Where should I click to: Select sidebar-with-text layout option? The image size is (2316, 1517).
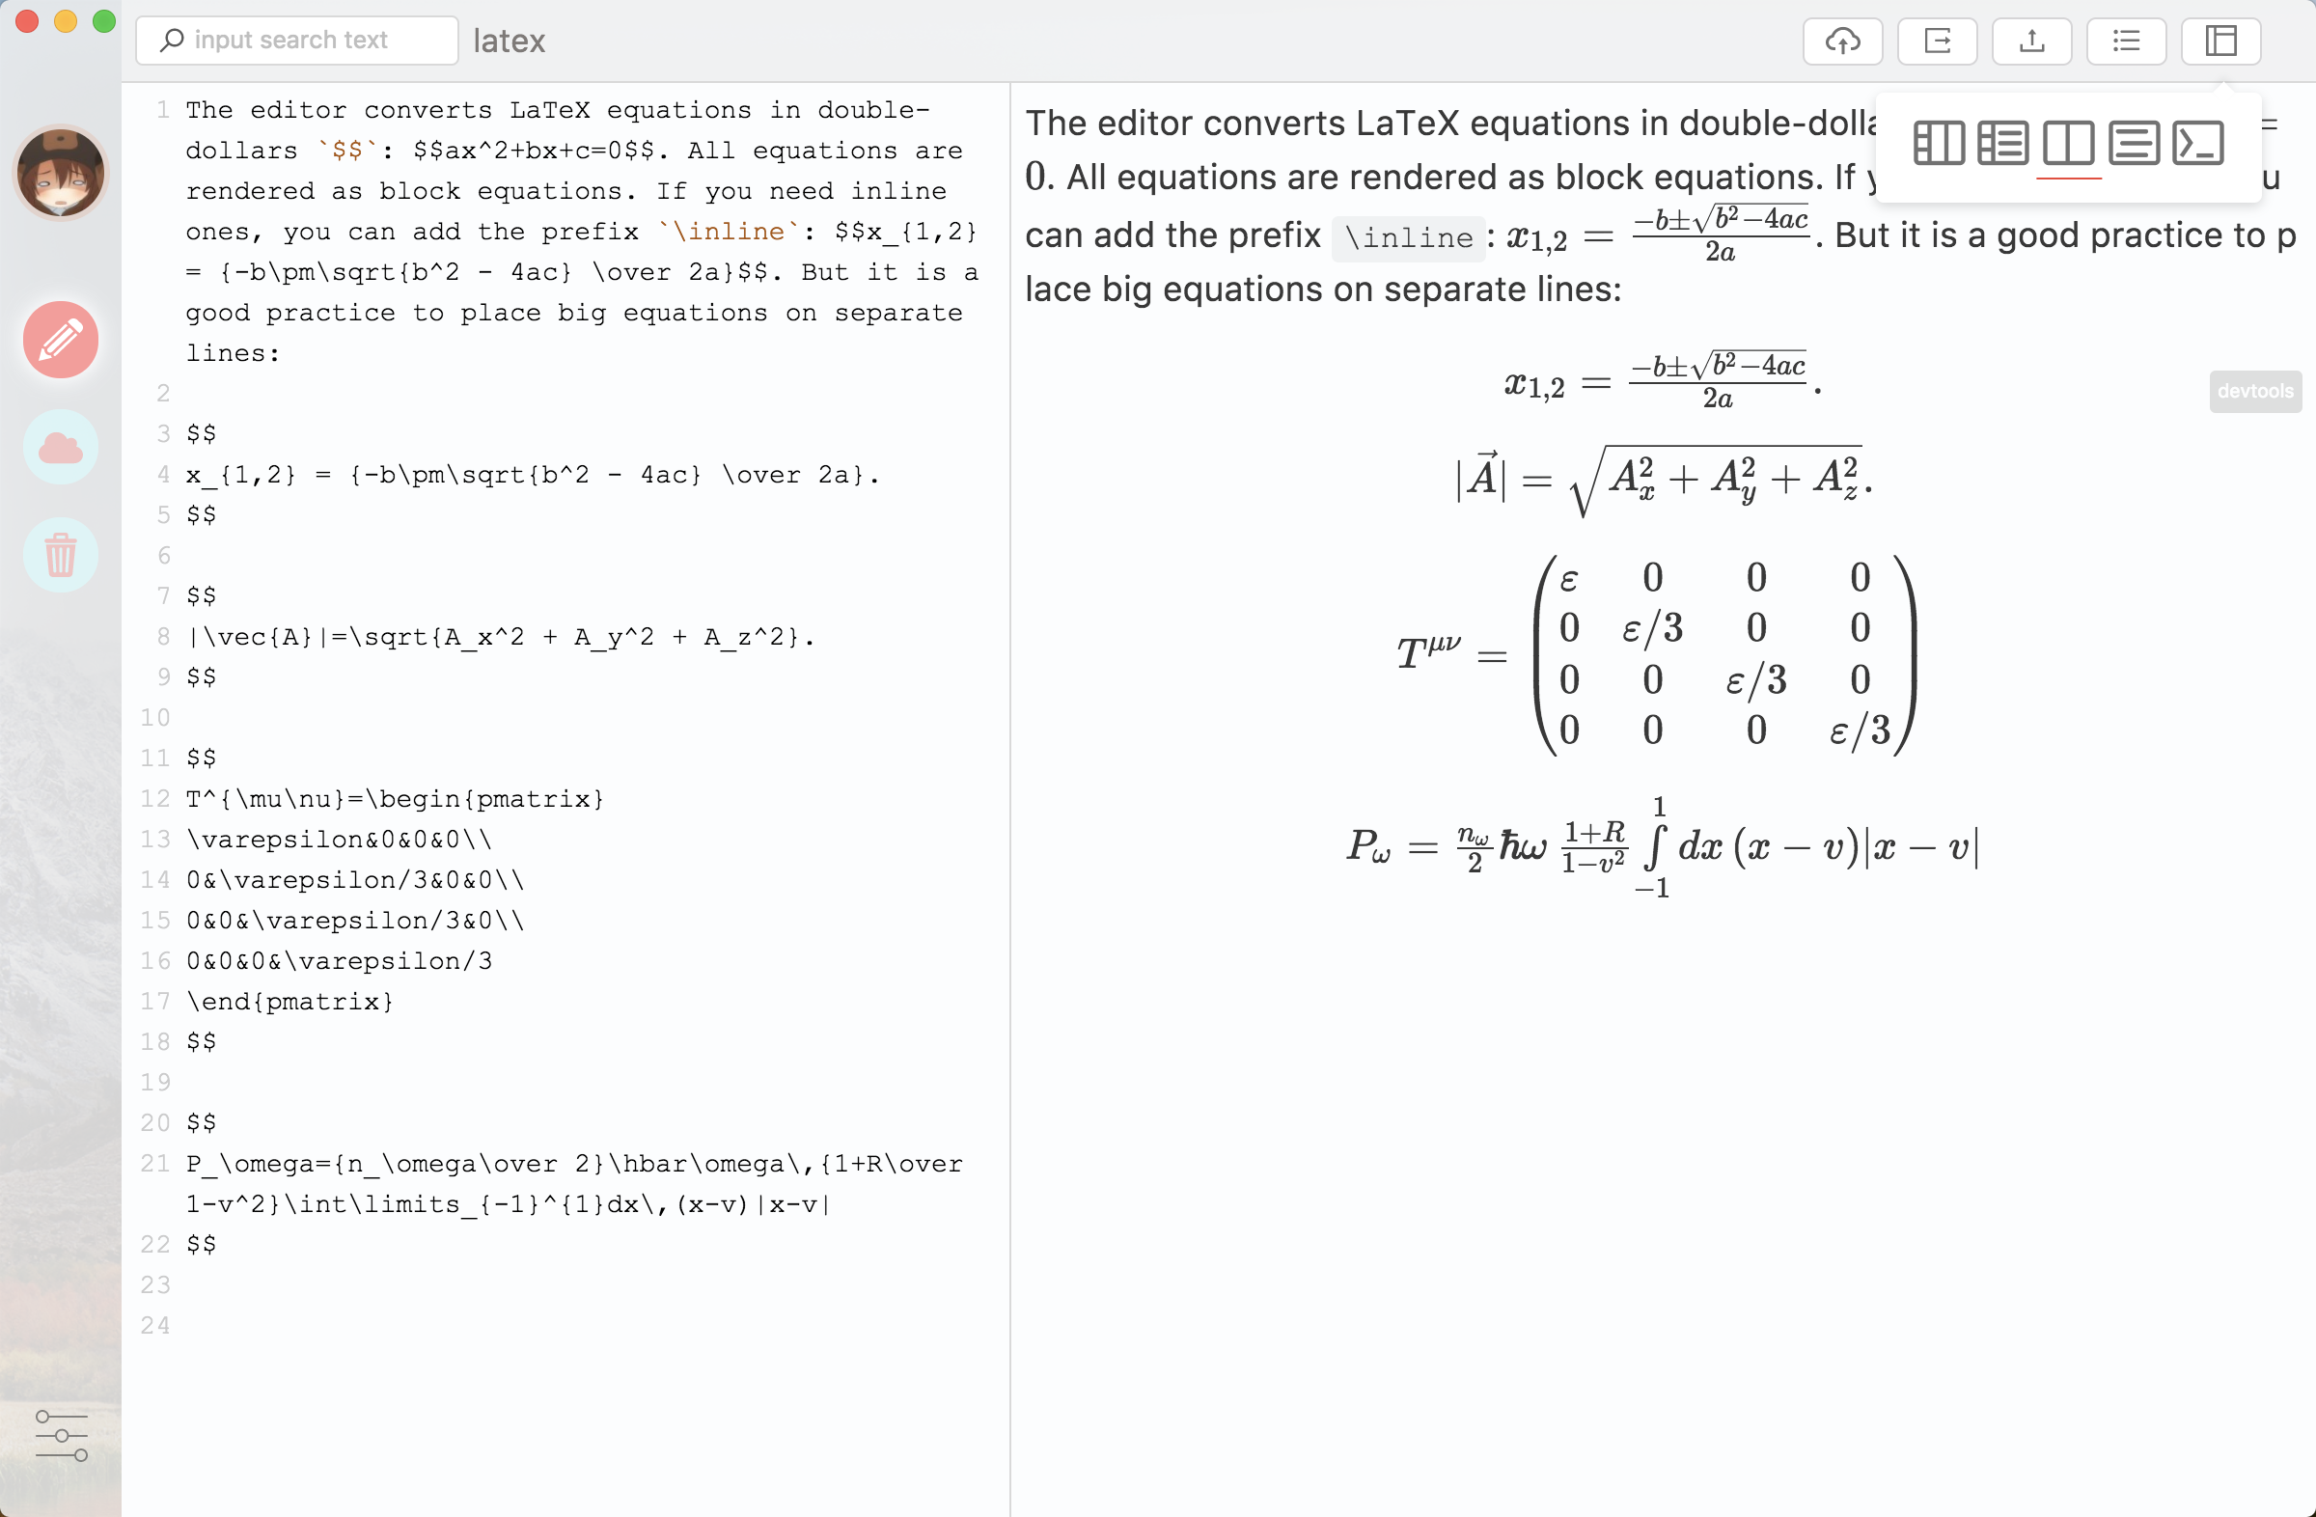click(x=2003, y=143)
